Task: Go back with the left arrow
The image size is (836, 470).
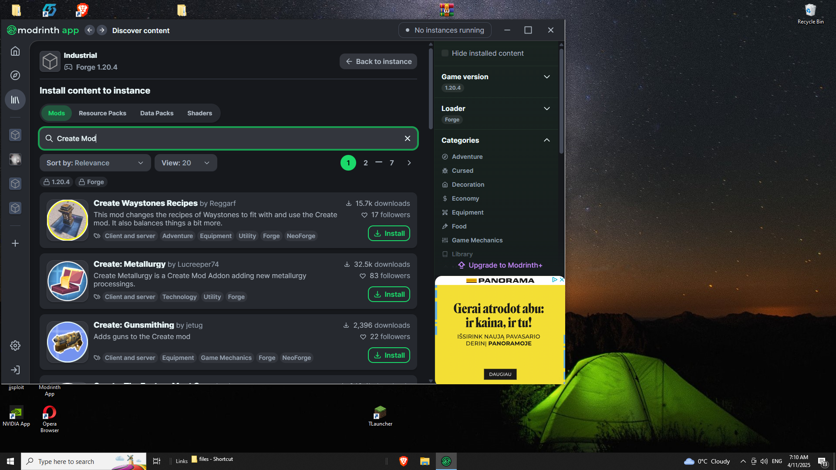Action: point(90,30)
